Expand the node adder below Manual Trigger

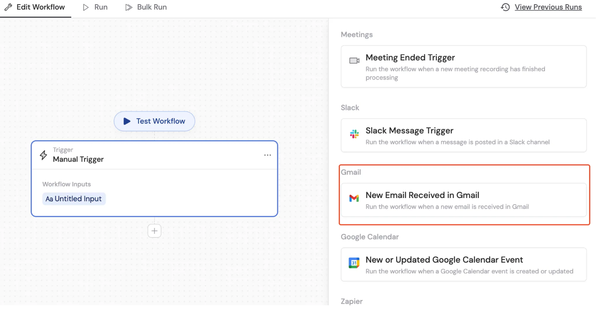click(x=154, y=231)
